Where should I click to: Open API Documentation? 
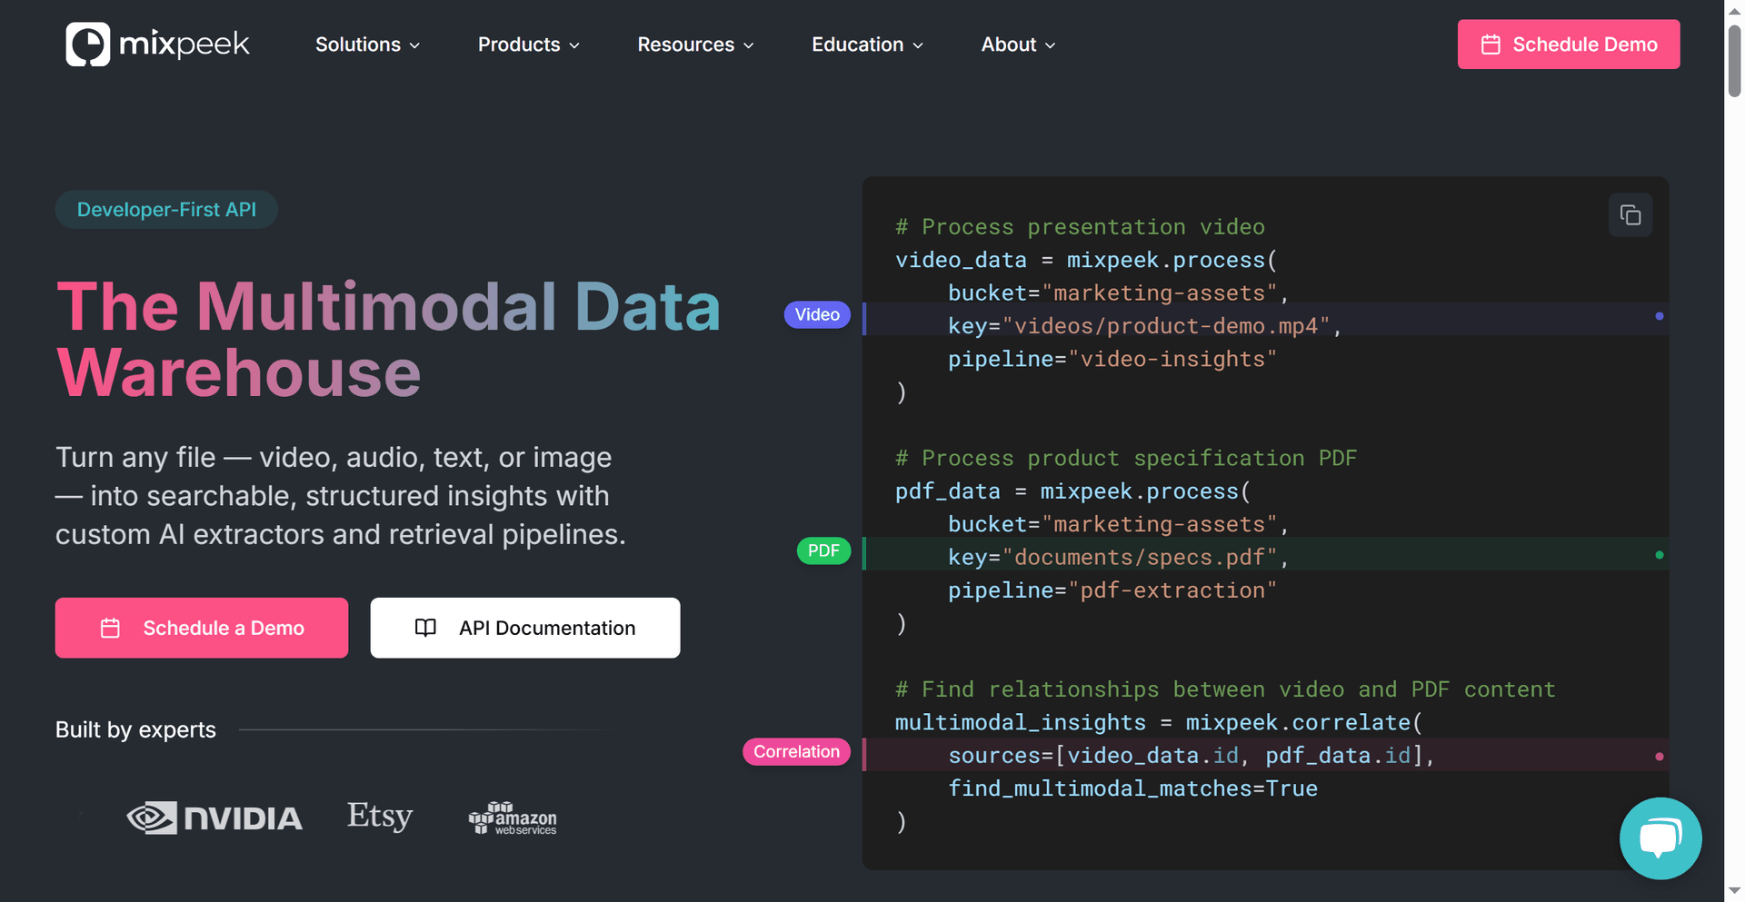(x=525, y=628)
